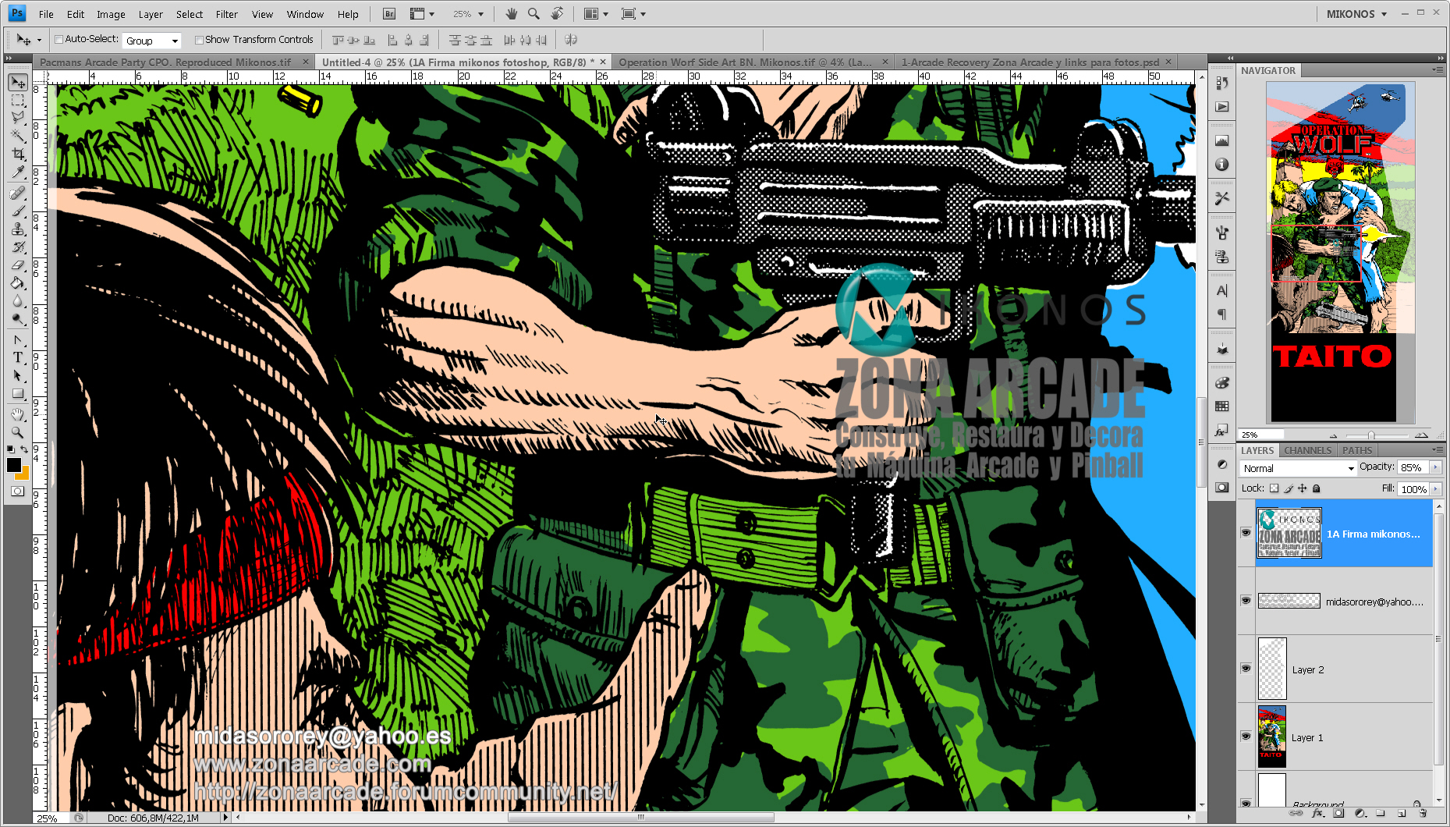Select the Type tool

17,358
